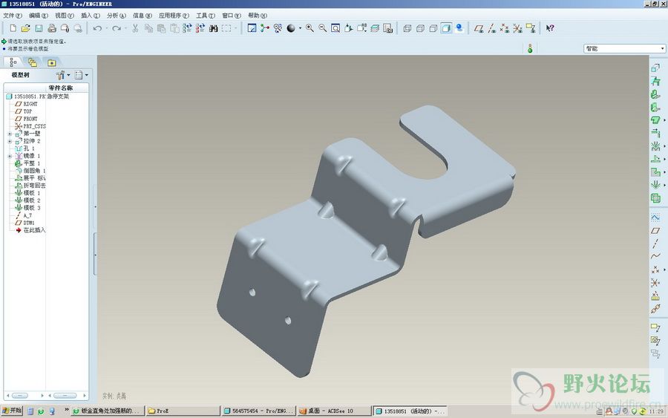Click the context help arrow icon

[550, 28]
